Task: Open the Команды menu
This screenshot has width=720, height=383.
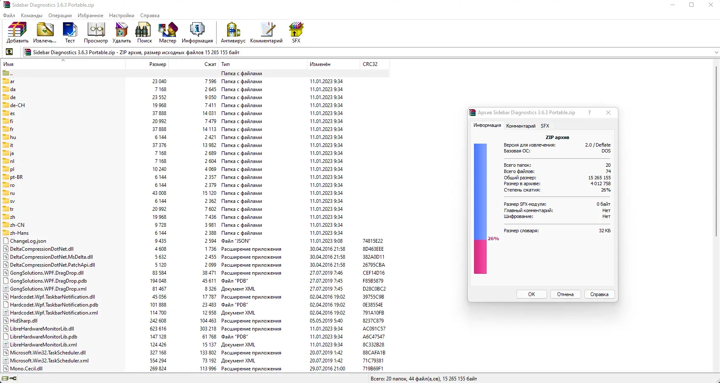Action: [31, 16]
